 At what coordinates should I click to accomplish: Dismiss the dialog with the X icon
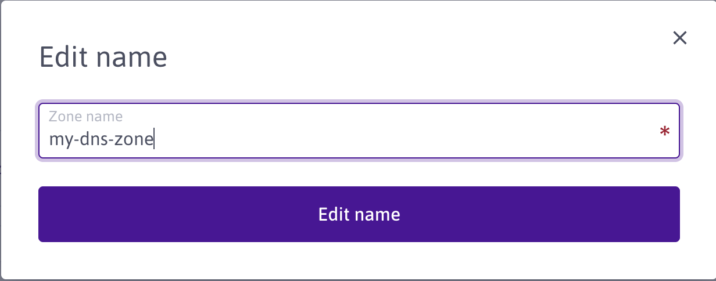679,38
